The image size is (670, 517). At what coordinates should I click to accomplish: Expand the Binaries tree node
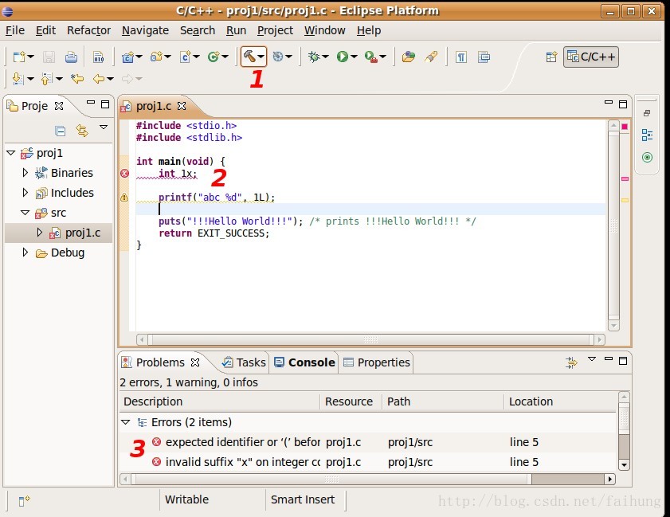pyautogui.click(x=25, y=173)
